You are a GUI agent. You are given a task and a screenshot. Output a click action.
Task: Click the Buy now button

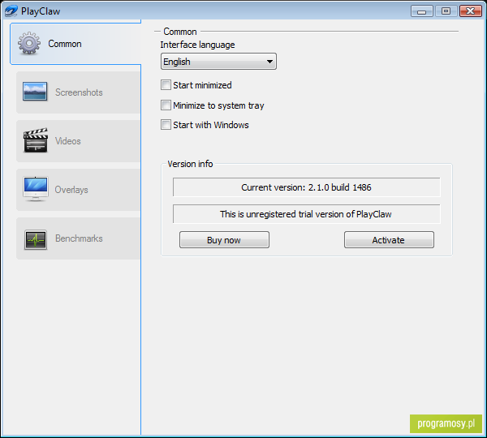(224, 239)
